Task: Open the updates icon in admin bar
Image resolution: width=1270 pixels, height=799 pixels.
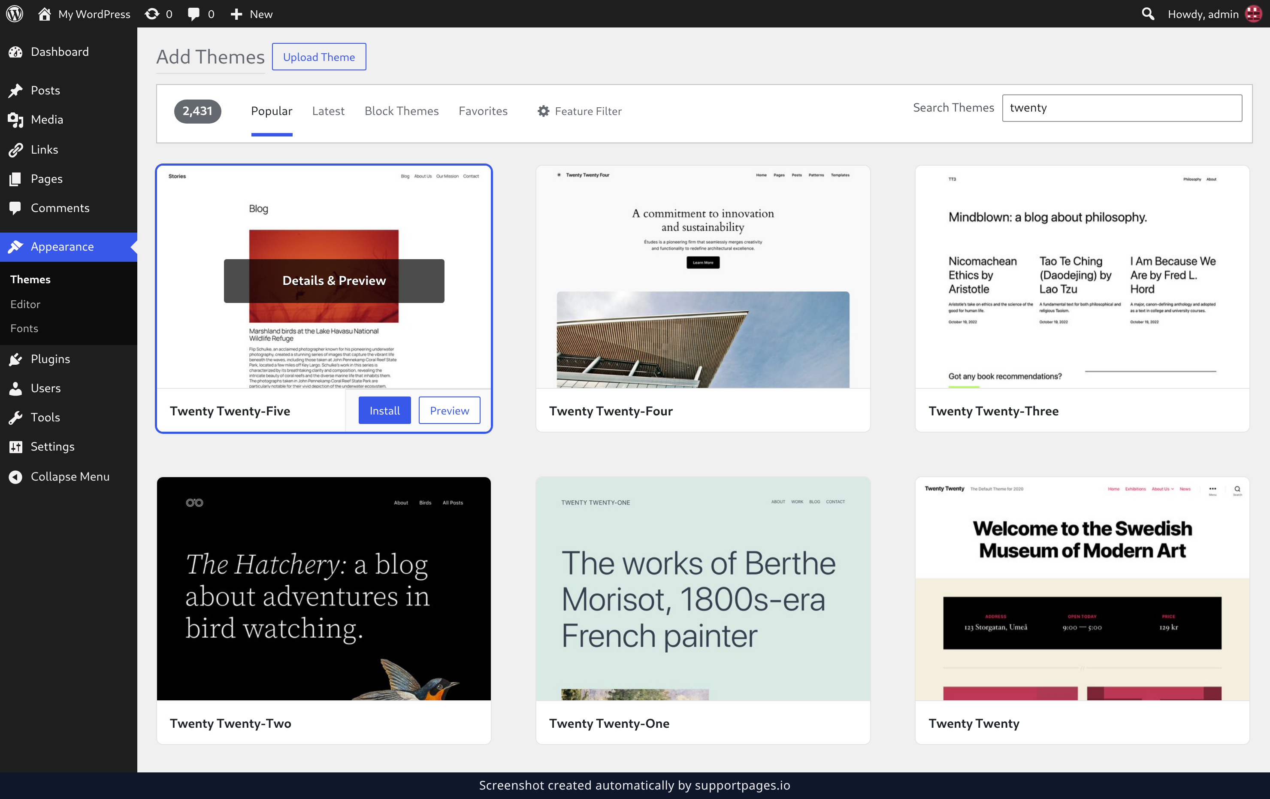Action: (x=152, y=14)
